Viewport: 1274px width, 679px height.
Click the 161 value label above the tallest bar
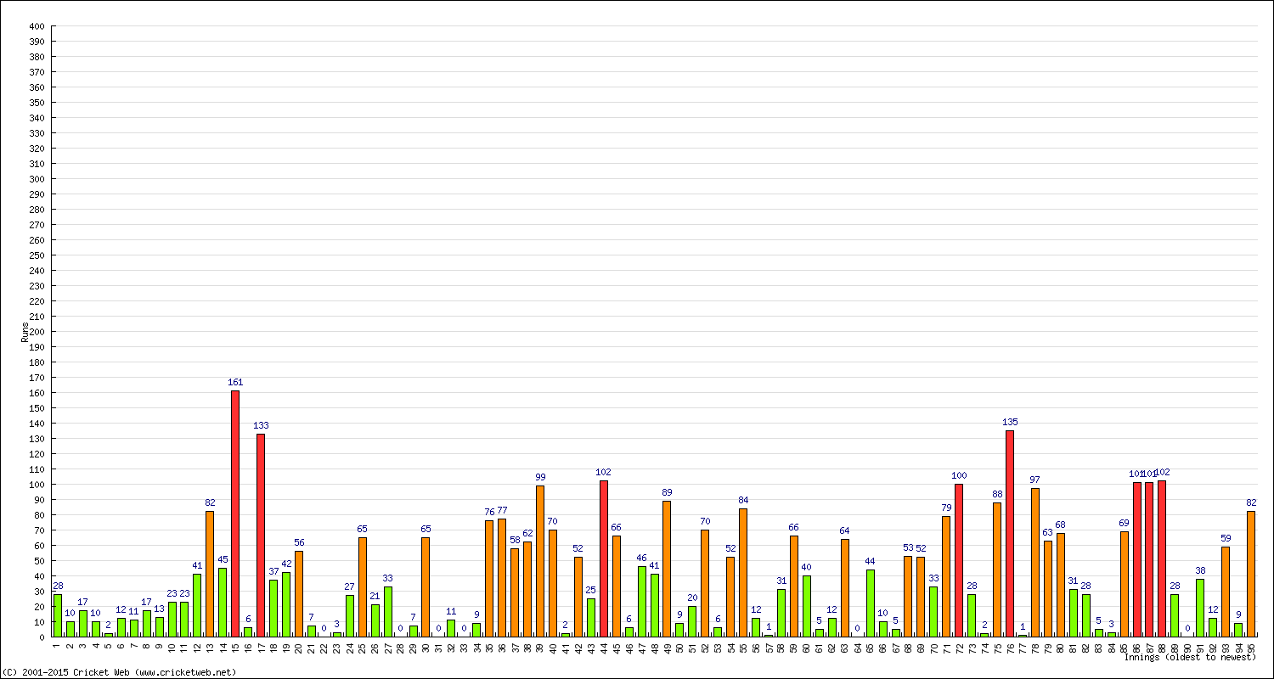tap(235, 383)
